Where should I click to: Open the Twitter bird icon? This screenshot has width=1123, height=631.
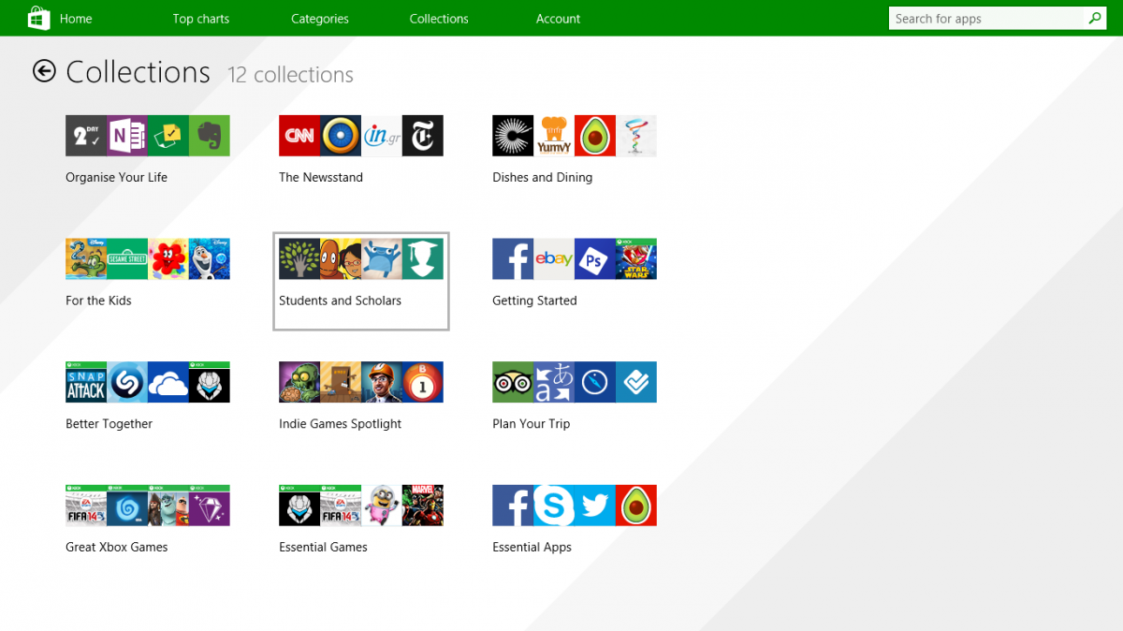[x=595, y=506]
